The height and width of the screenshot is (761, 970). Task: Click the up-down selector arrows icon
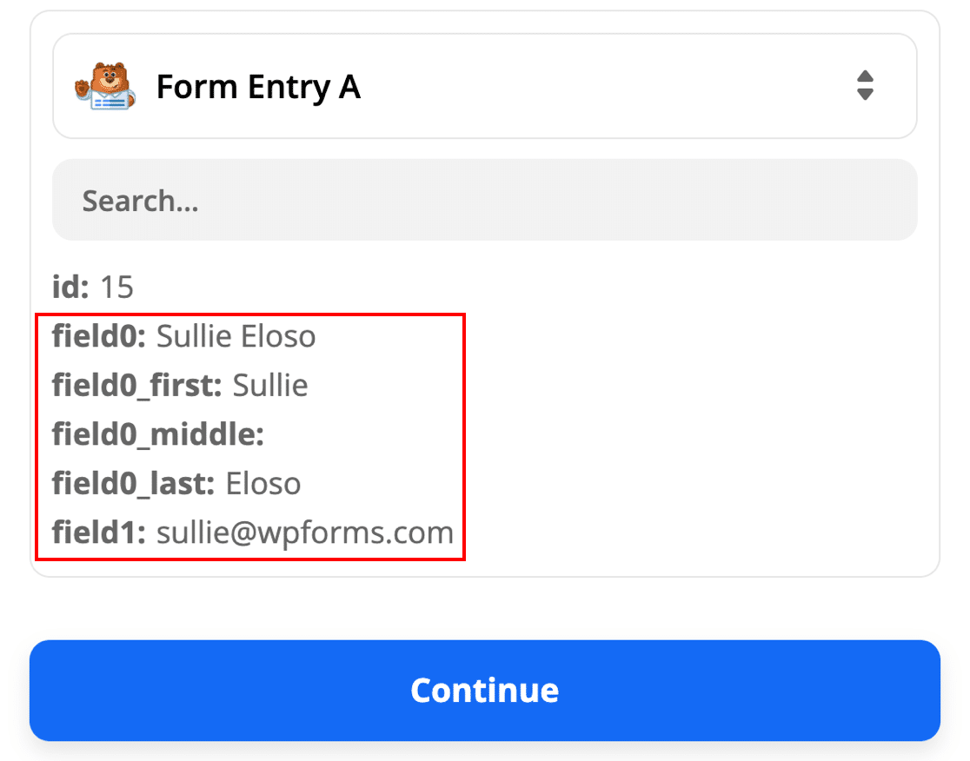[864, 86]
